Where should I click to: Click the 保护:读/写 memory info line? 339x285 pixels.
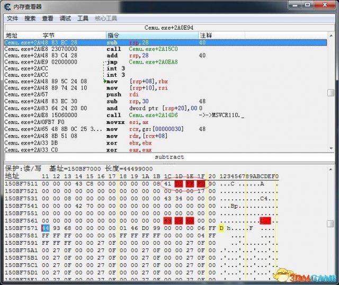[79, 168]
